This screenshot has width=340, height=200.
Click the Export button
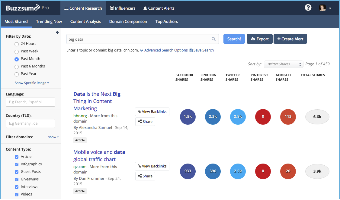259,39
